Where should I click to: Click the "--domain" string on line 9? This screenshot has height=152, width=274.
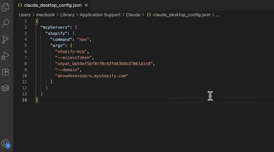(x=67, y=70)
